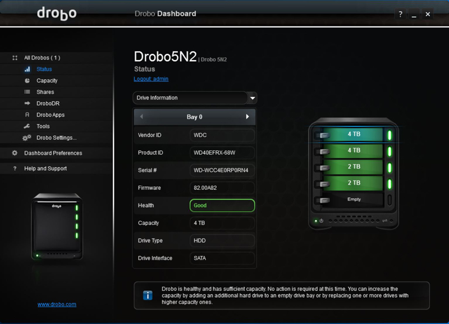This screenshot has height=324, width=449.
Task: Click the Tools wrench icon
Action: (x=27, y=126)
